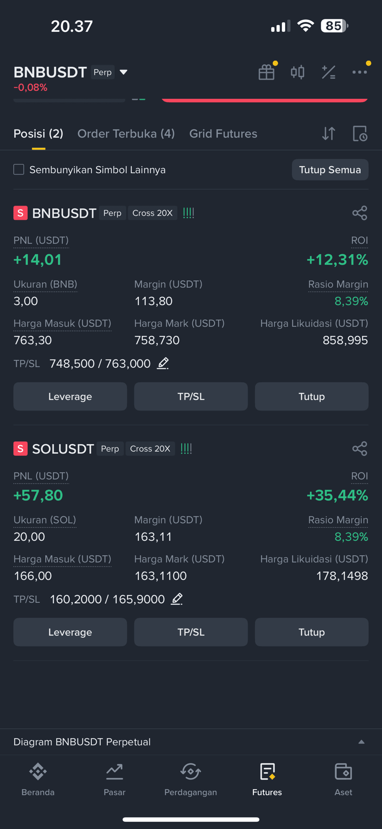Open the three-dot more options menu
The width and height of the screenshot is (382, 829).
(x=360, y=72)
